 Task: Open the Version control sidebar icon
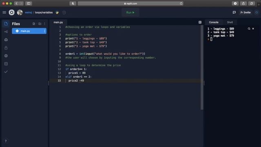point(6,32)
